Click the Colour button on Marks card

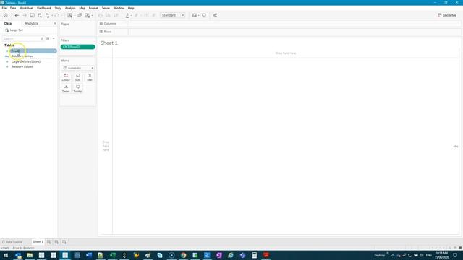[66, 77]
